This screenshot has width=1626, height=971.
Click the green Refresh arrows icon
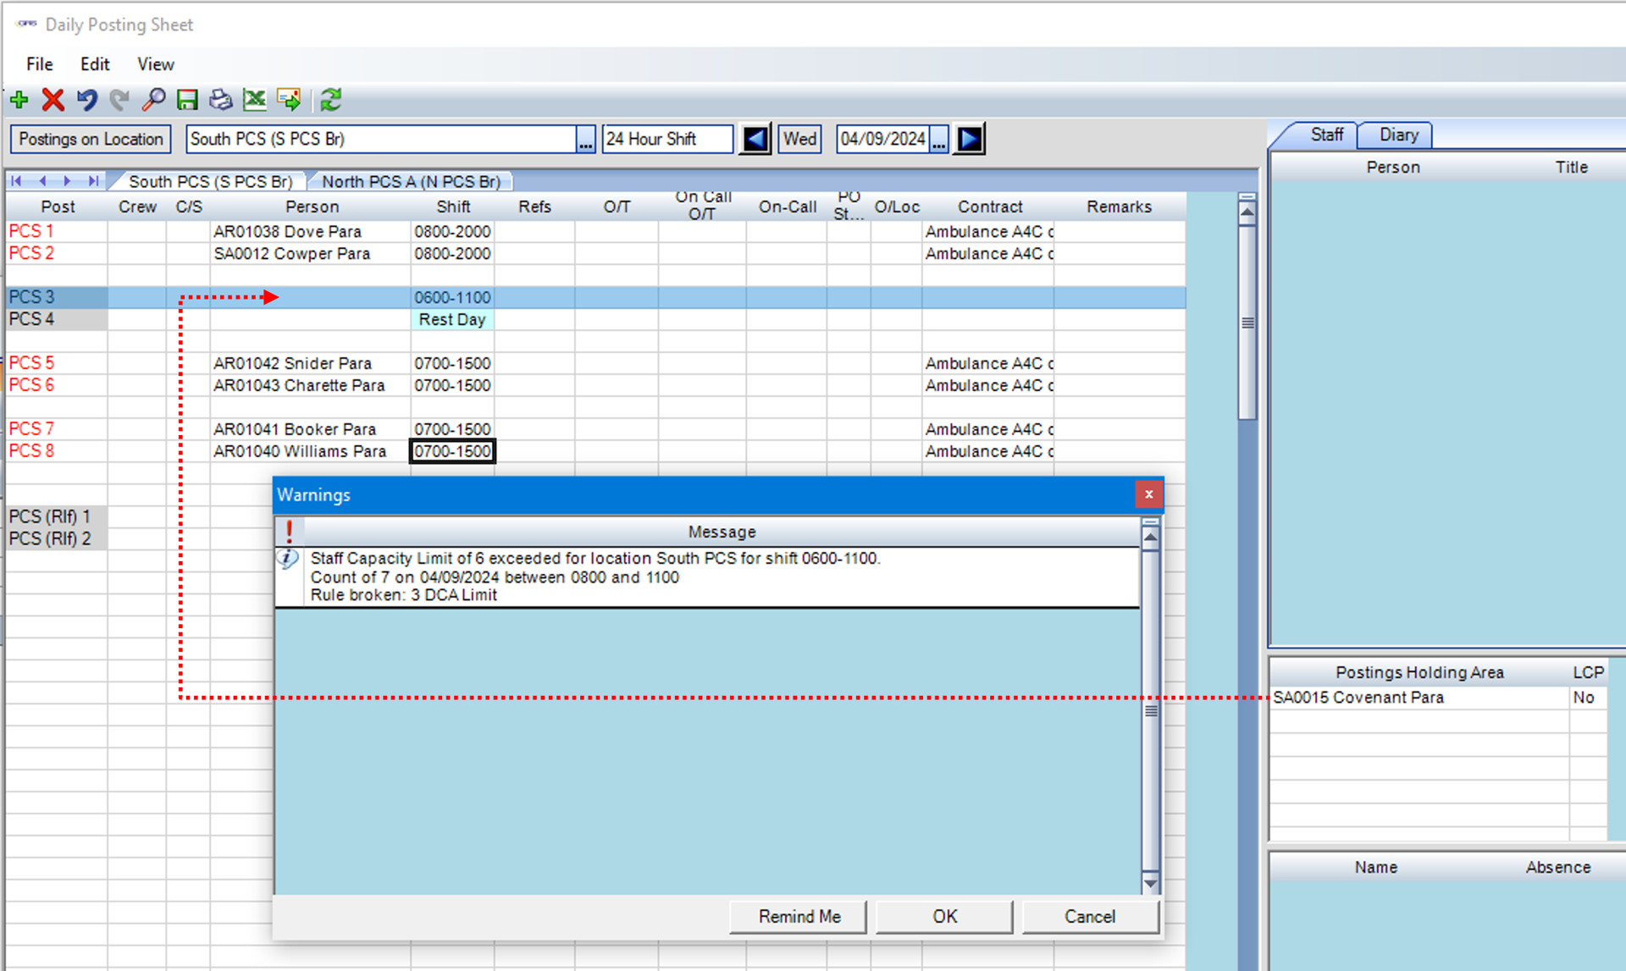click(331, 100)
